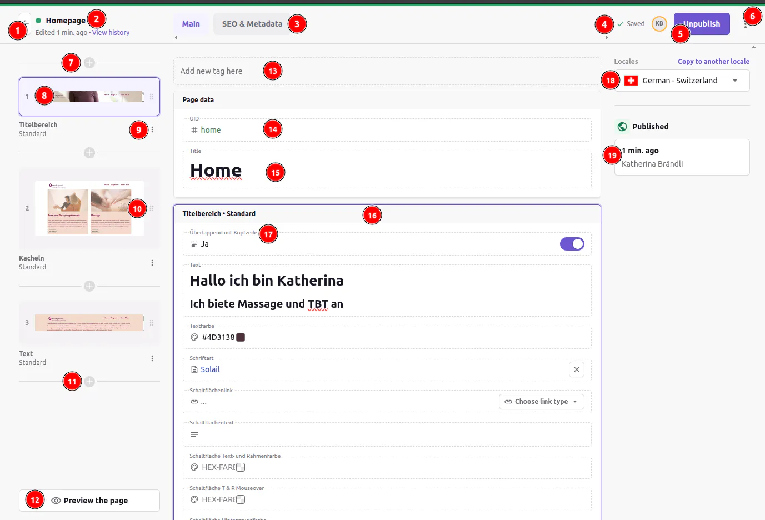Screen dimensions: 765x520
Task: Open the Choose link type dropdown
Action: tap(542, 402)
